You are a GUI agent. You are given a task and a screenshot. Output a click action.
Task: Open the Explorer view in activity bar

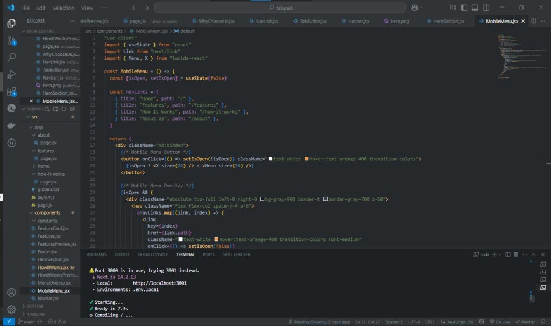coord(11,23)
